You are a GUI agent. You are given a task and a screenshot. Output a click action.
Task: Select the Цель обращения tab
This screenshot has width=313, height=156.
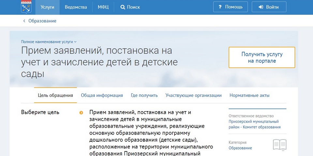coord(55,95)
